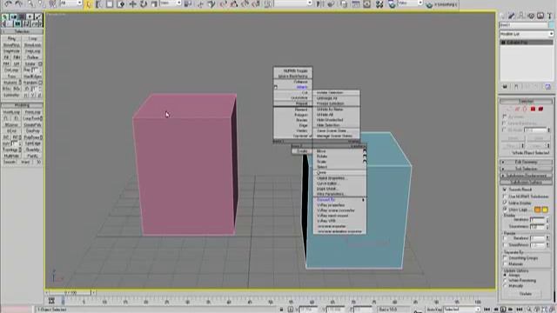Click the Update button in Modify panel
Image resolution: width=557 pixels, height=313 pixels.
point(526,294)
